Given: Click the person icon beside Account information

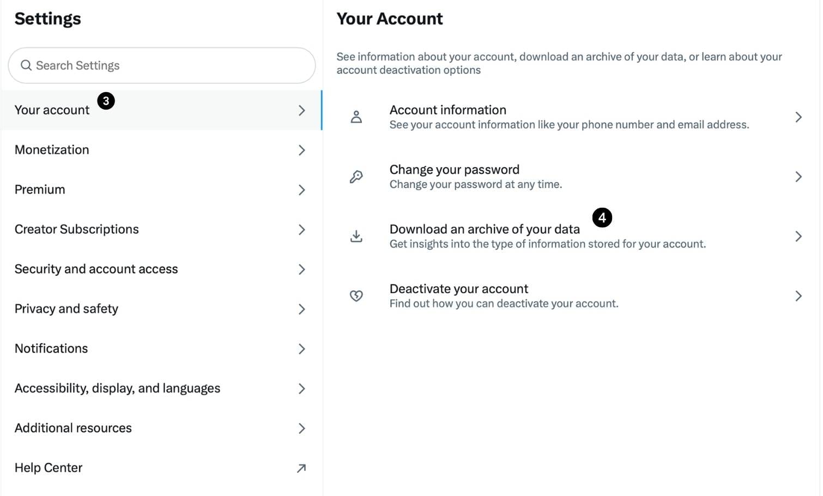Looking at the screenshot, I should click(356, 117).
